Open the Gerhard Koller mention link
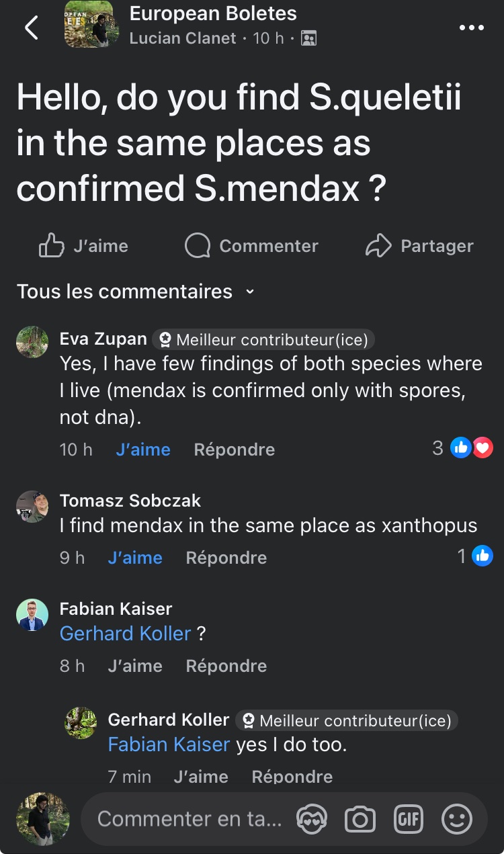 coord(125,633)
